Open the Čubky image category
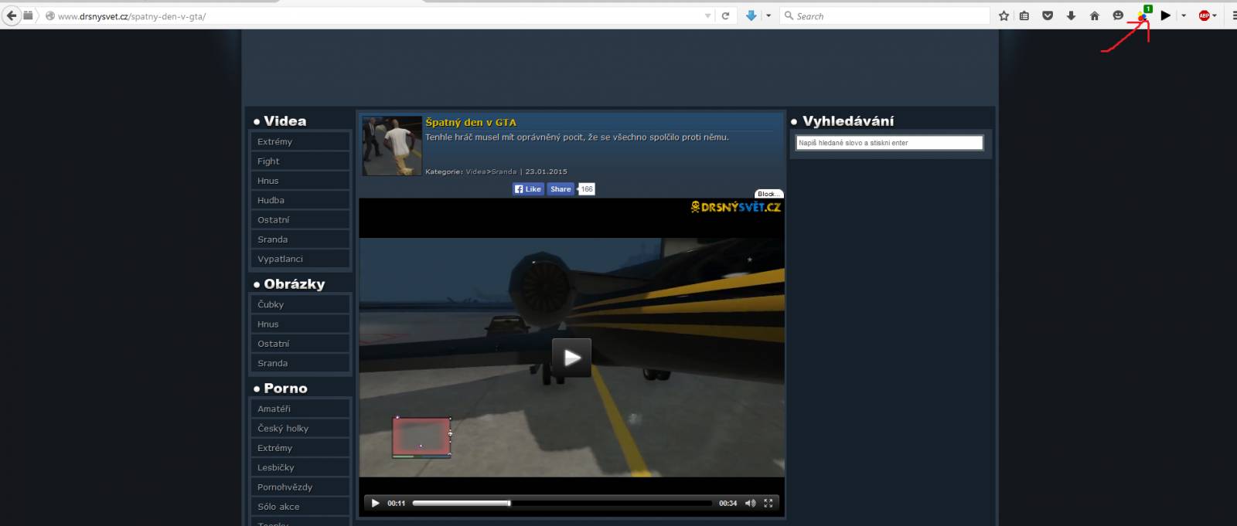1237x526 pixels. [x=300, y=304]
